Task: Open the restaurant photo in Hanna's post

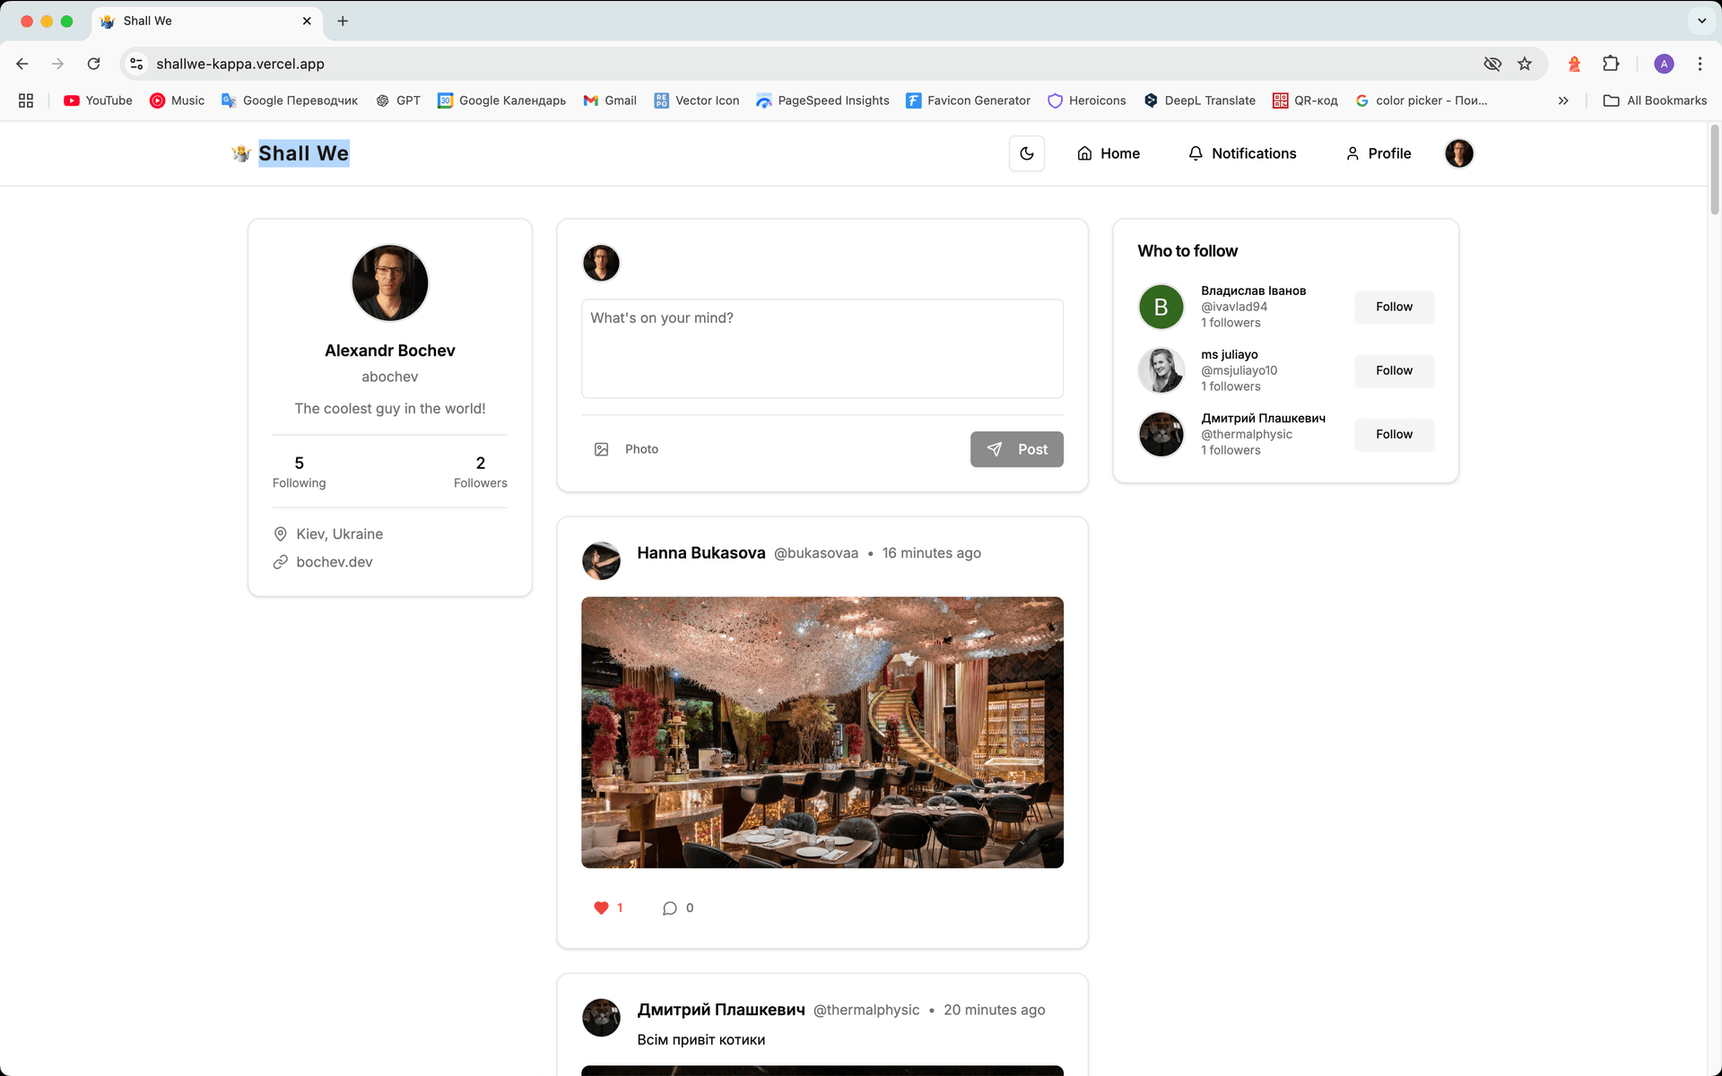Action: pyautogui.click(x=822, y=732)
